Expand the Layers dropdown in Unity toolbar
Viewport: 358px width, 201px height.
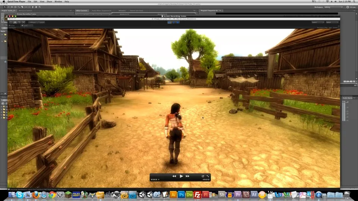(317, 22)
